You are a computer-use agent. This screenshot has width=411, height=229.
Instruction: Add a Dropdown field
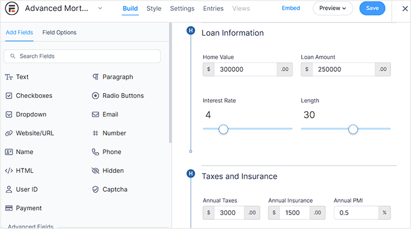tap(25, 115)
